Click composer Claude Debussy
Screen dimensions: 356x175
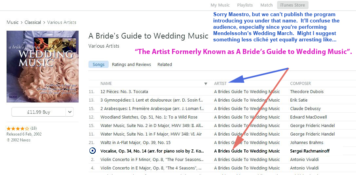(x=305, y=108)
